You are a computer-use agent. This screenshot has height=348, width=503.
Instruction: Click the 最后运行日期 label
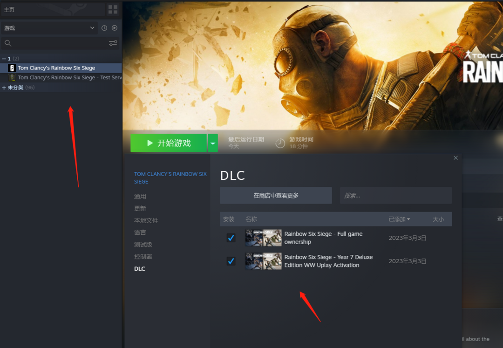click(246, 139)
